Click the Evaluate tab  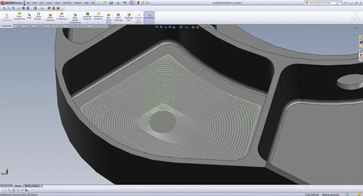[x=40, y=26]
